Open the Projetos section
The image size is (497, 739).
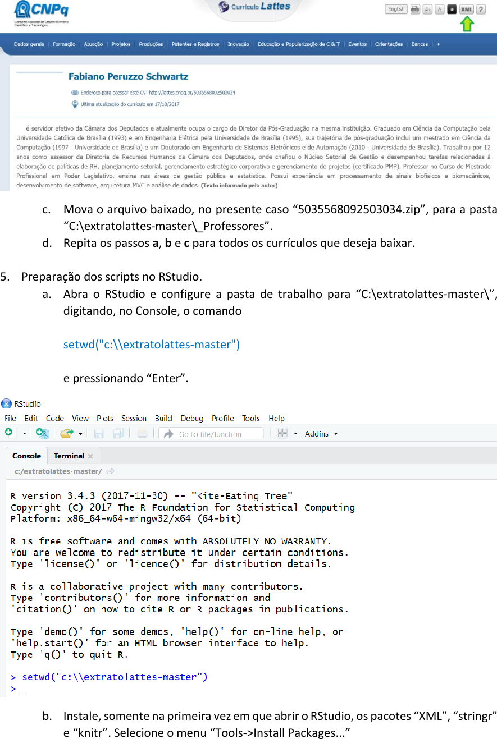pos(121,44)
